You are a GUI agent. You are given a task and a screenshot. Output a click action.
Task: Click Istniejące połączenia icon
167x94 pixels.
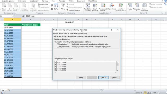(x=24, y=5)
